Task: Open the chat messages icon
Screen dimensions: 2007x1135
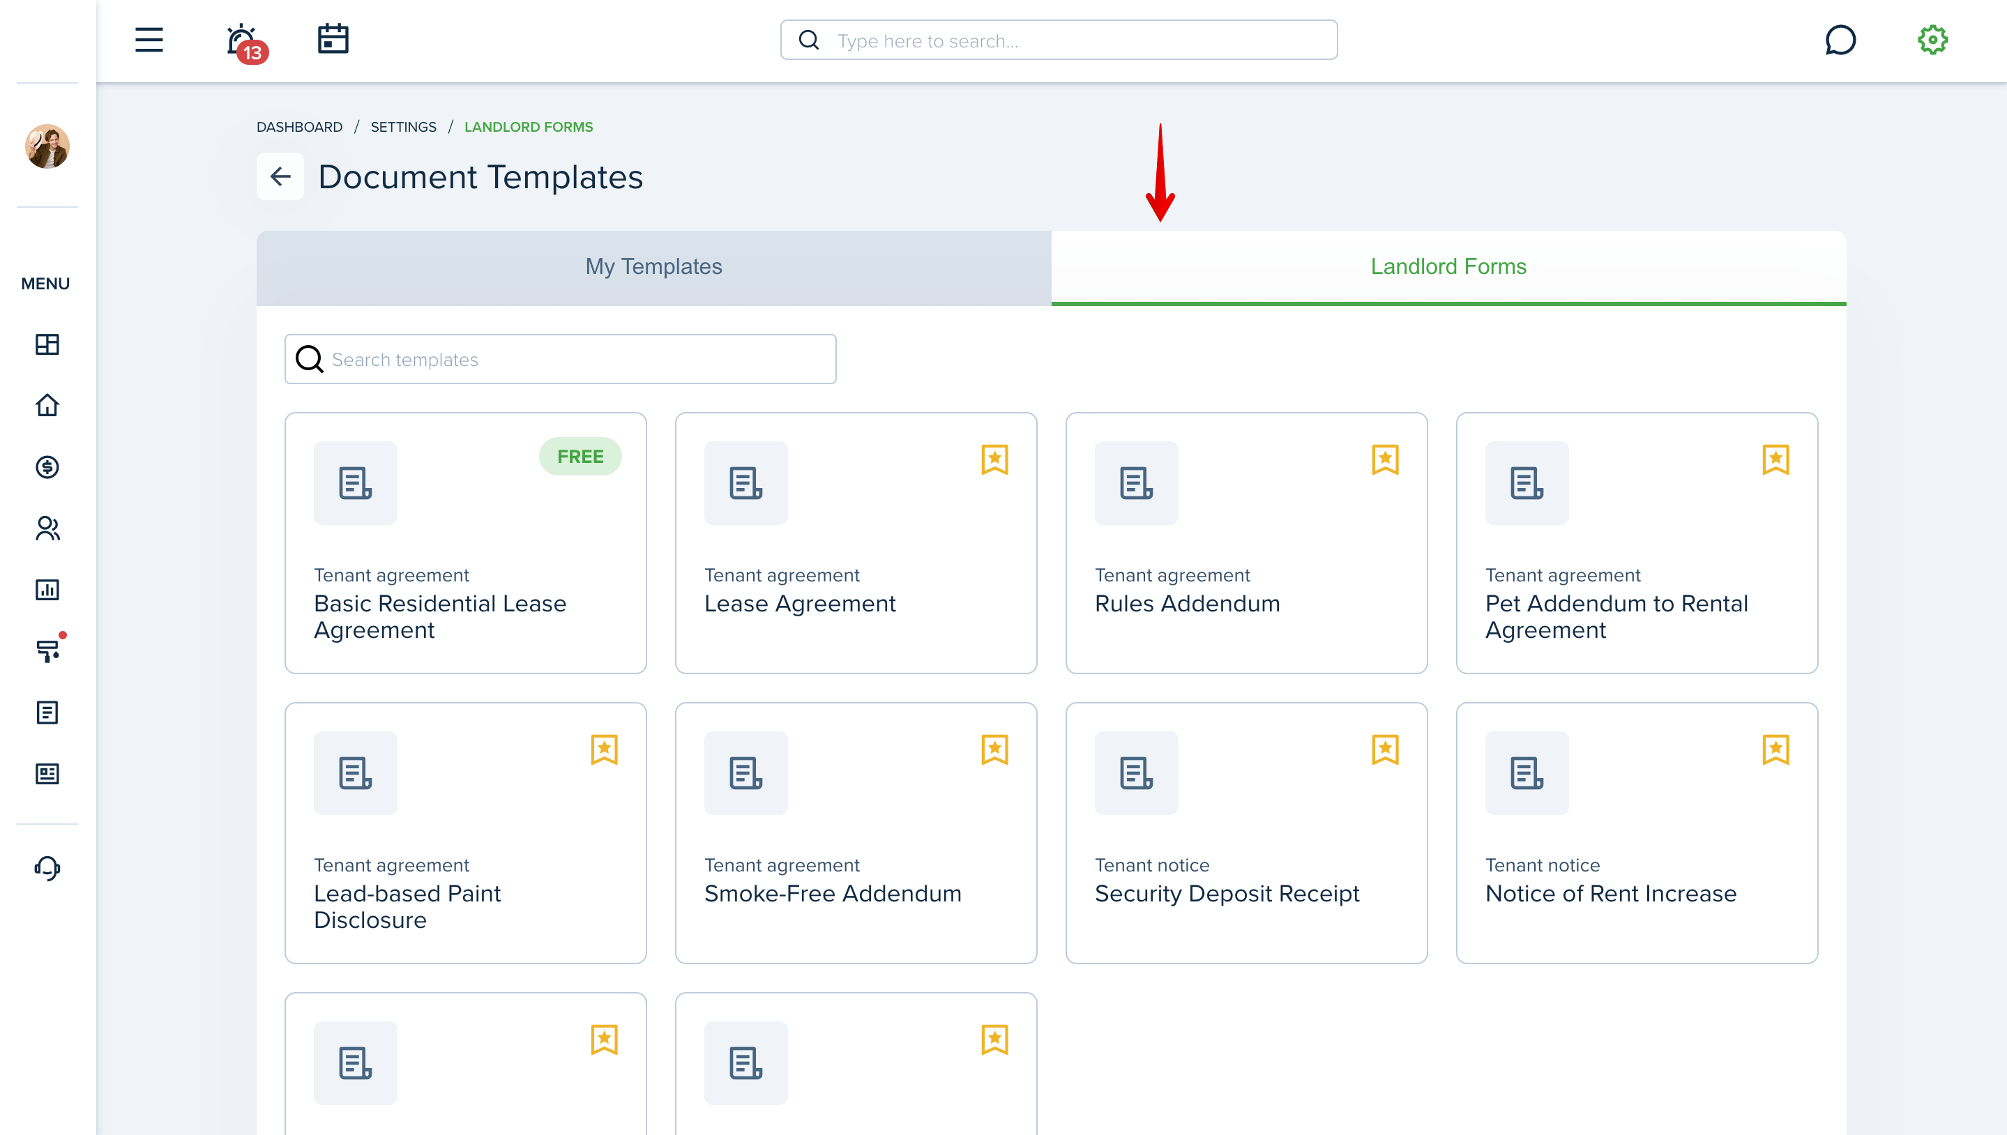Action: 1840,40
